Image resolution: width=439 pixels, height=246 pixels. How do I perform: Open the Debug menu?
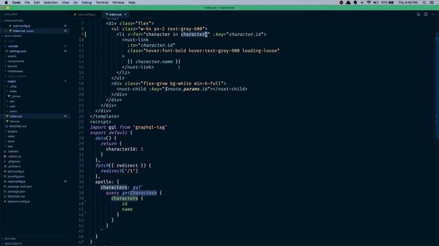pos(86,3)
